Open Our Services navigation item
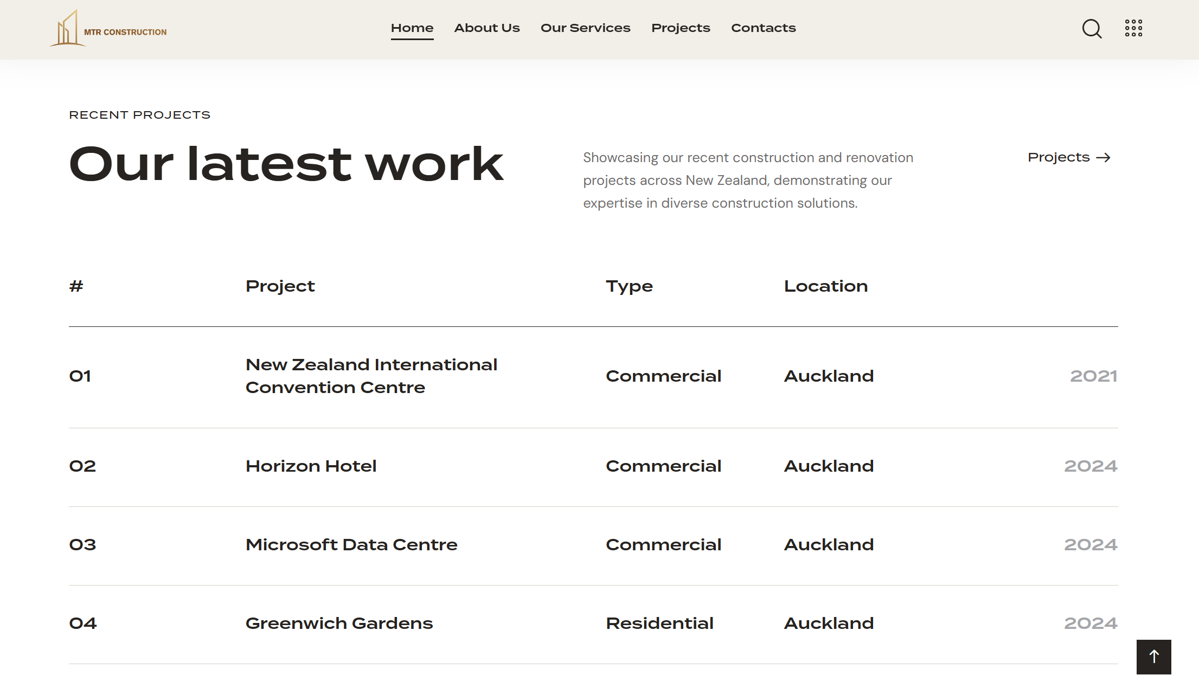Viewport: 1199px width, 688px height. [585, 28]
